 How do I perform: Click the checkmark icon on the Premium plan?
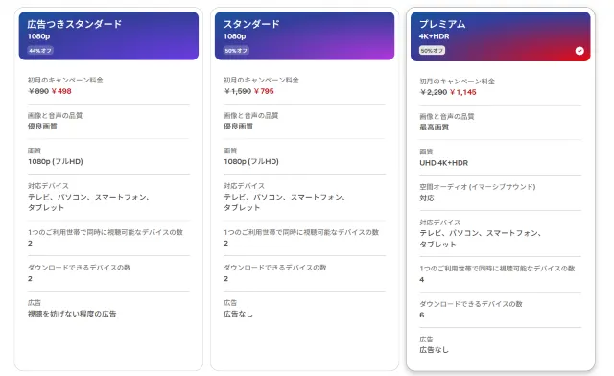pos(579,51)
